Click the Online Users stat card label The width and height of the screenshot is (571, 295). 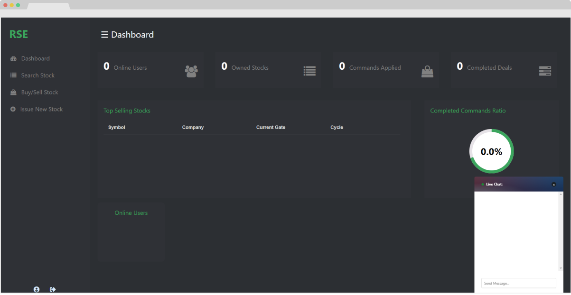130,68
